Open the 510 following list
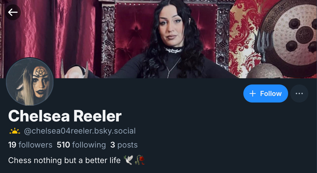 (x=81, y=145)
